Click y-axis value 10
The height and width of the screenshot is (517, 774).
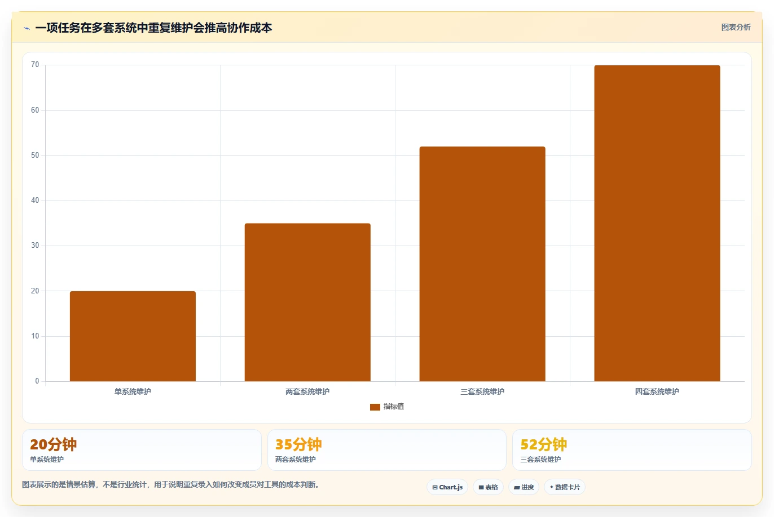pyautogui.click(x=35, y=336)
